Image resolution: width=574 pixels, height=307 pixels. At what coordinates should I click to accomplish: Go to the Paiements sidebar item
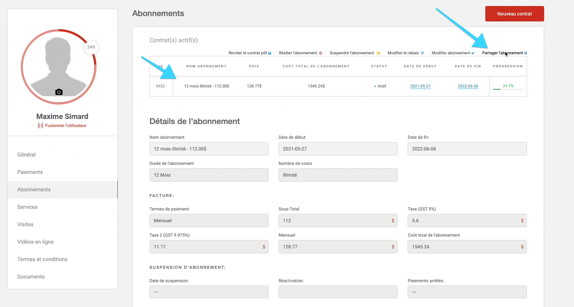(x=30, y=172)
